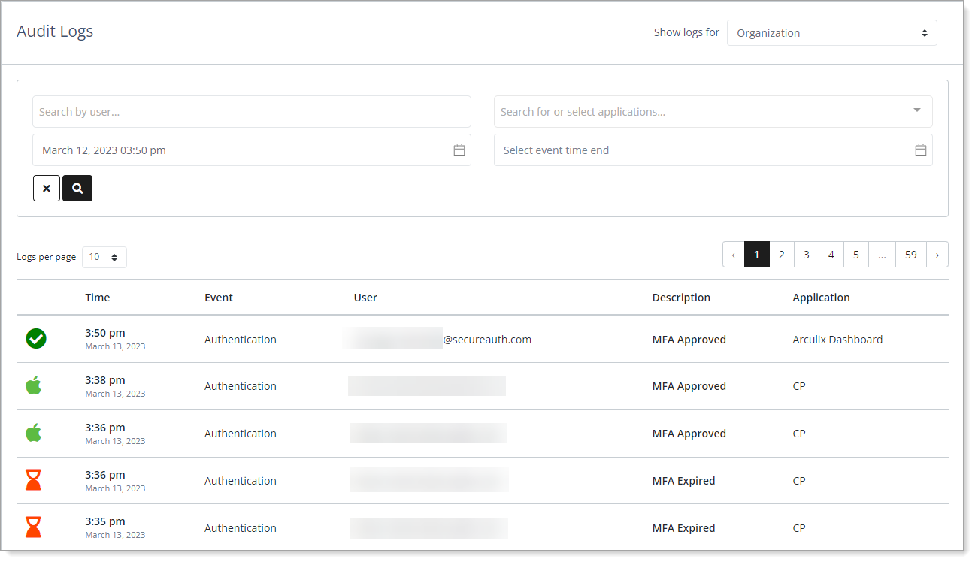
Task: Click MFA Approved in the 3:50 pm row
Action: (689, 340)
